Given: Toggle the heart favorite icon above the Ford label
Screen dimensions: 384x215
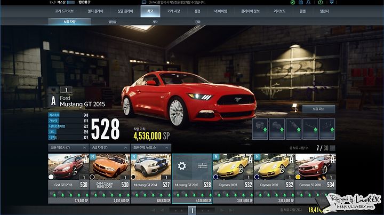Looking at the screenshot, I should pyautogui.click(x=54, y=90).
